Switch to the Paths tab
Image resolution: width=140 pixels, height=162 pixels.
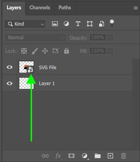(x=65, y=8)
